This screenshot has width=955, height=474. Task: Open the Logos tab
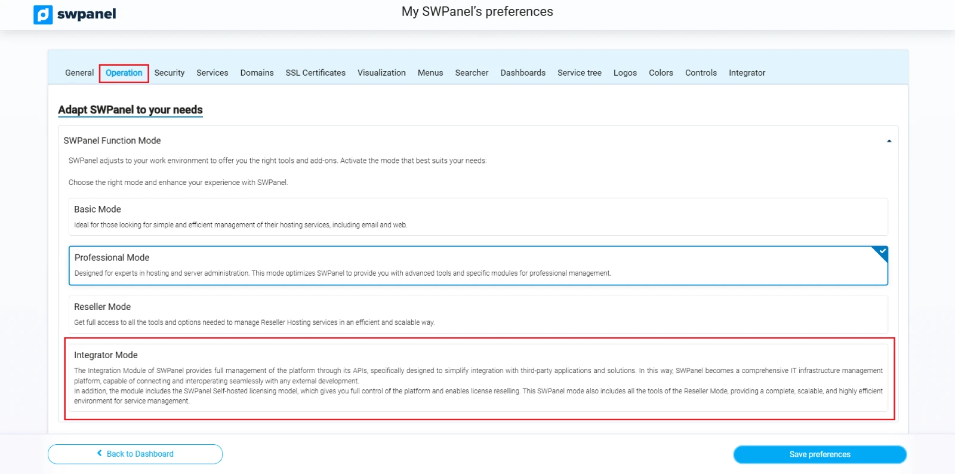pos(625,73)
